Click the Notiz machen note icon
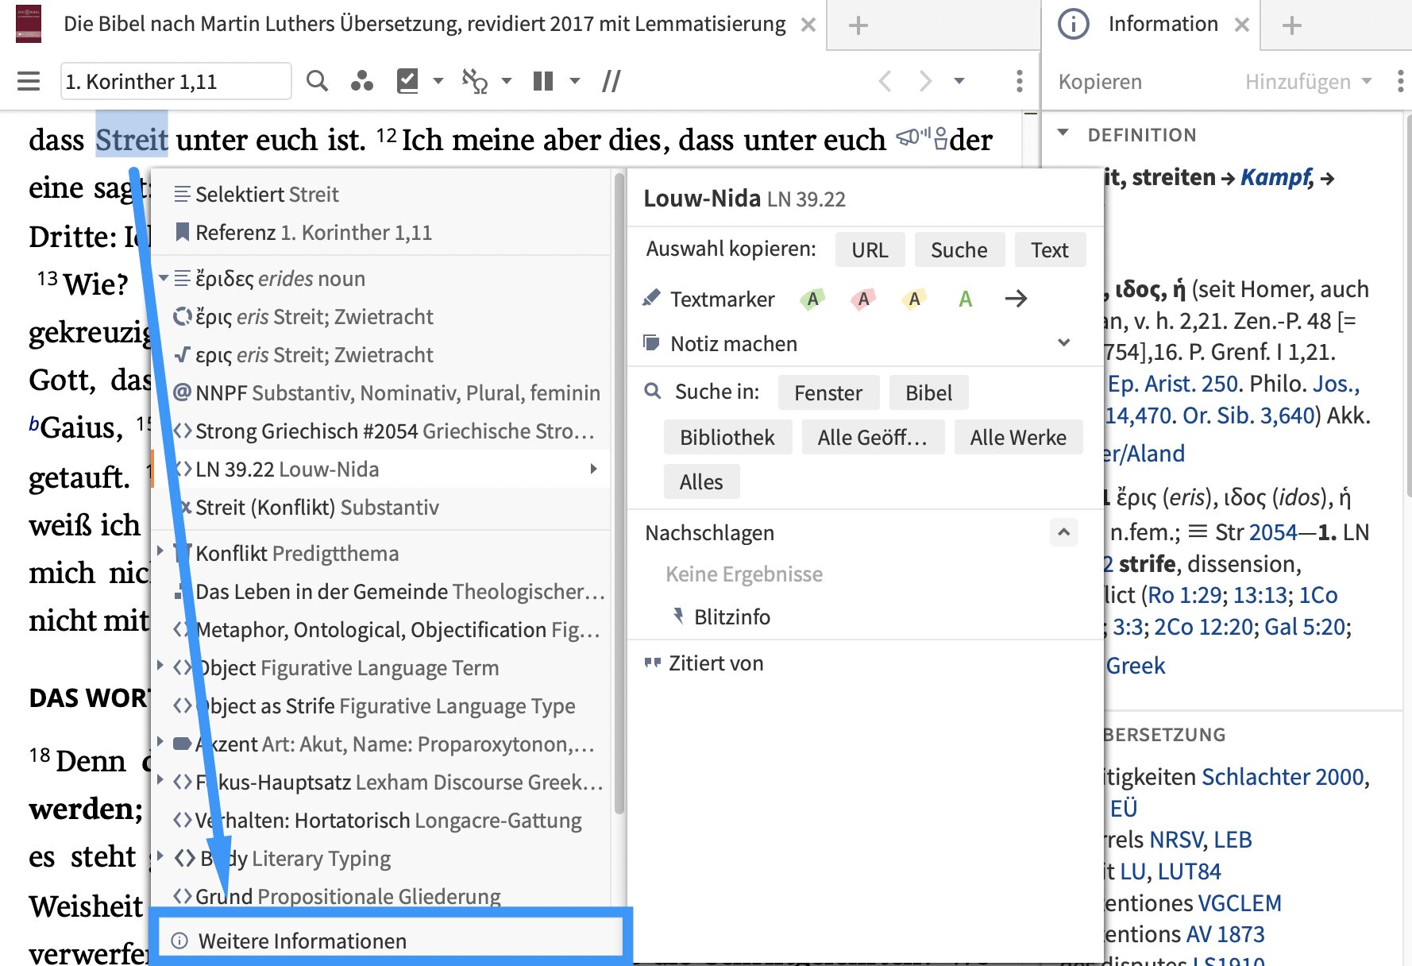1412x966 pixels. pos(651,343)
